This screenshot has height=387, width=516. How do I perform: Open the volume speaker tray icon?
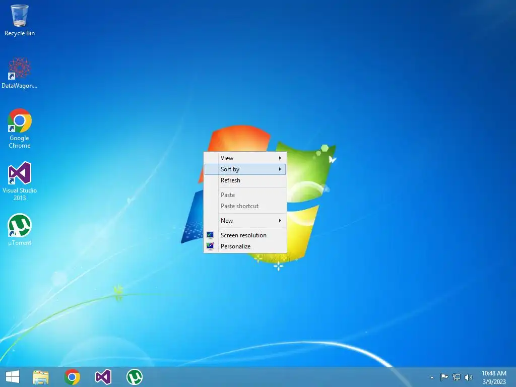(468, 377)
